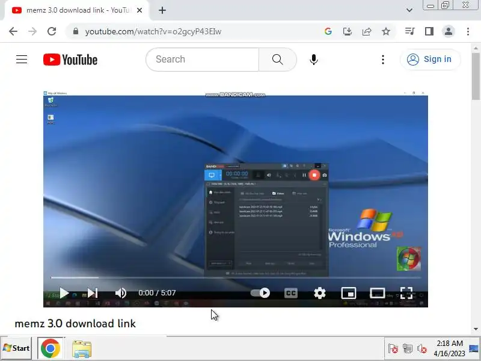Image resolution: width=481 pixels, height=361 pixels.
Task: Play the video with the play button
Action: pyautogui.click(x=64, y=293)
